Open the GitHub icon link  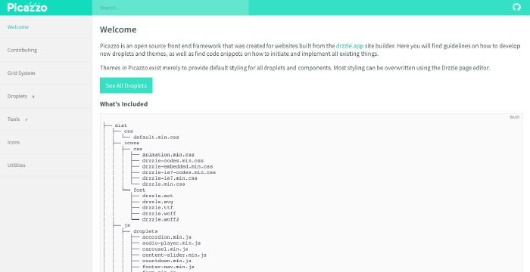(516, 7)
